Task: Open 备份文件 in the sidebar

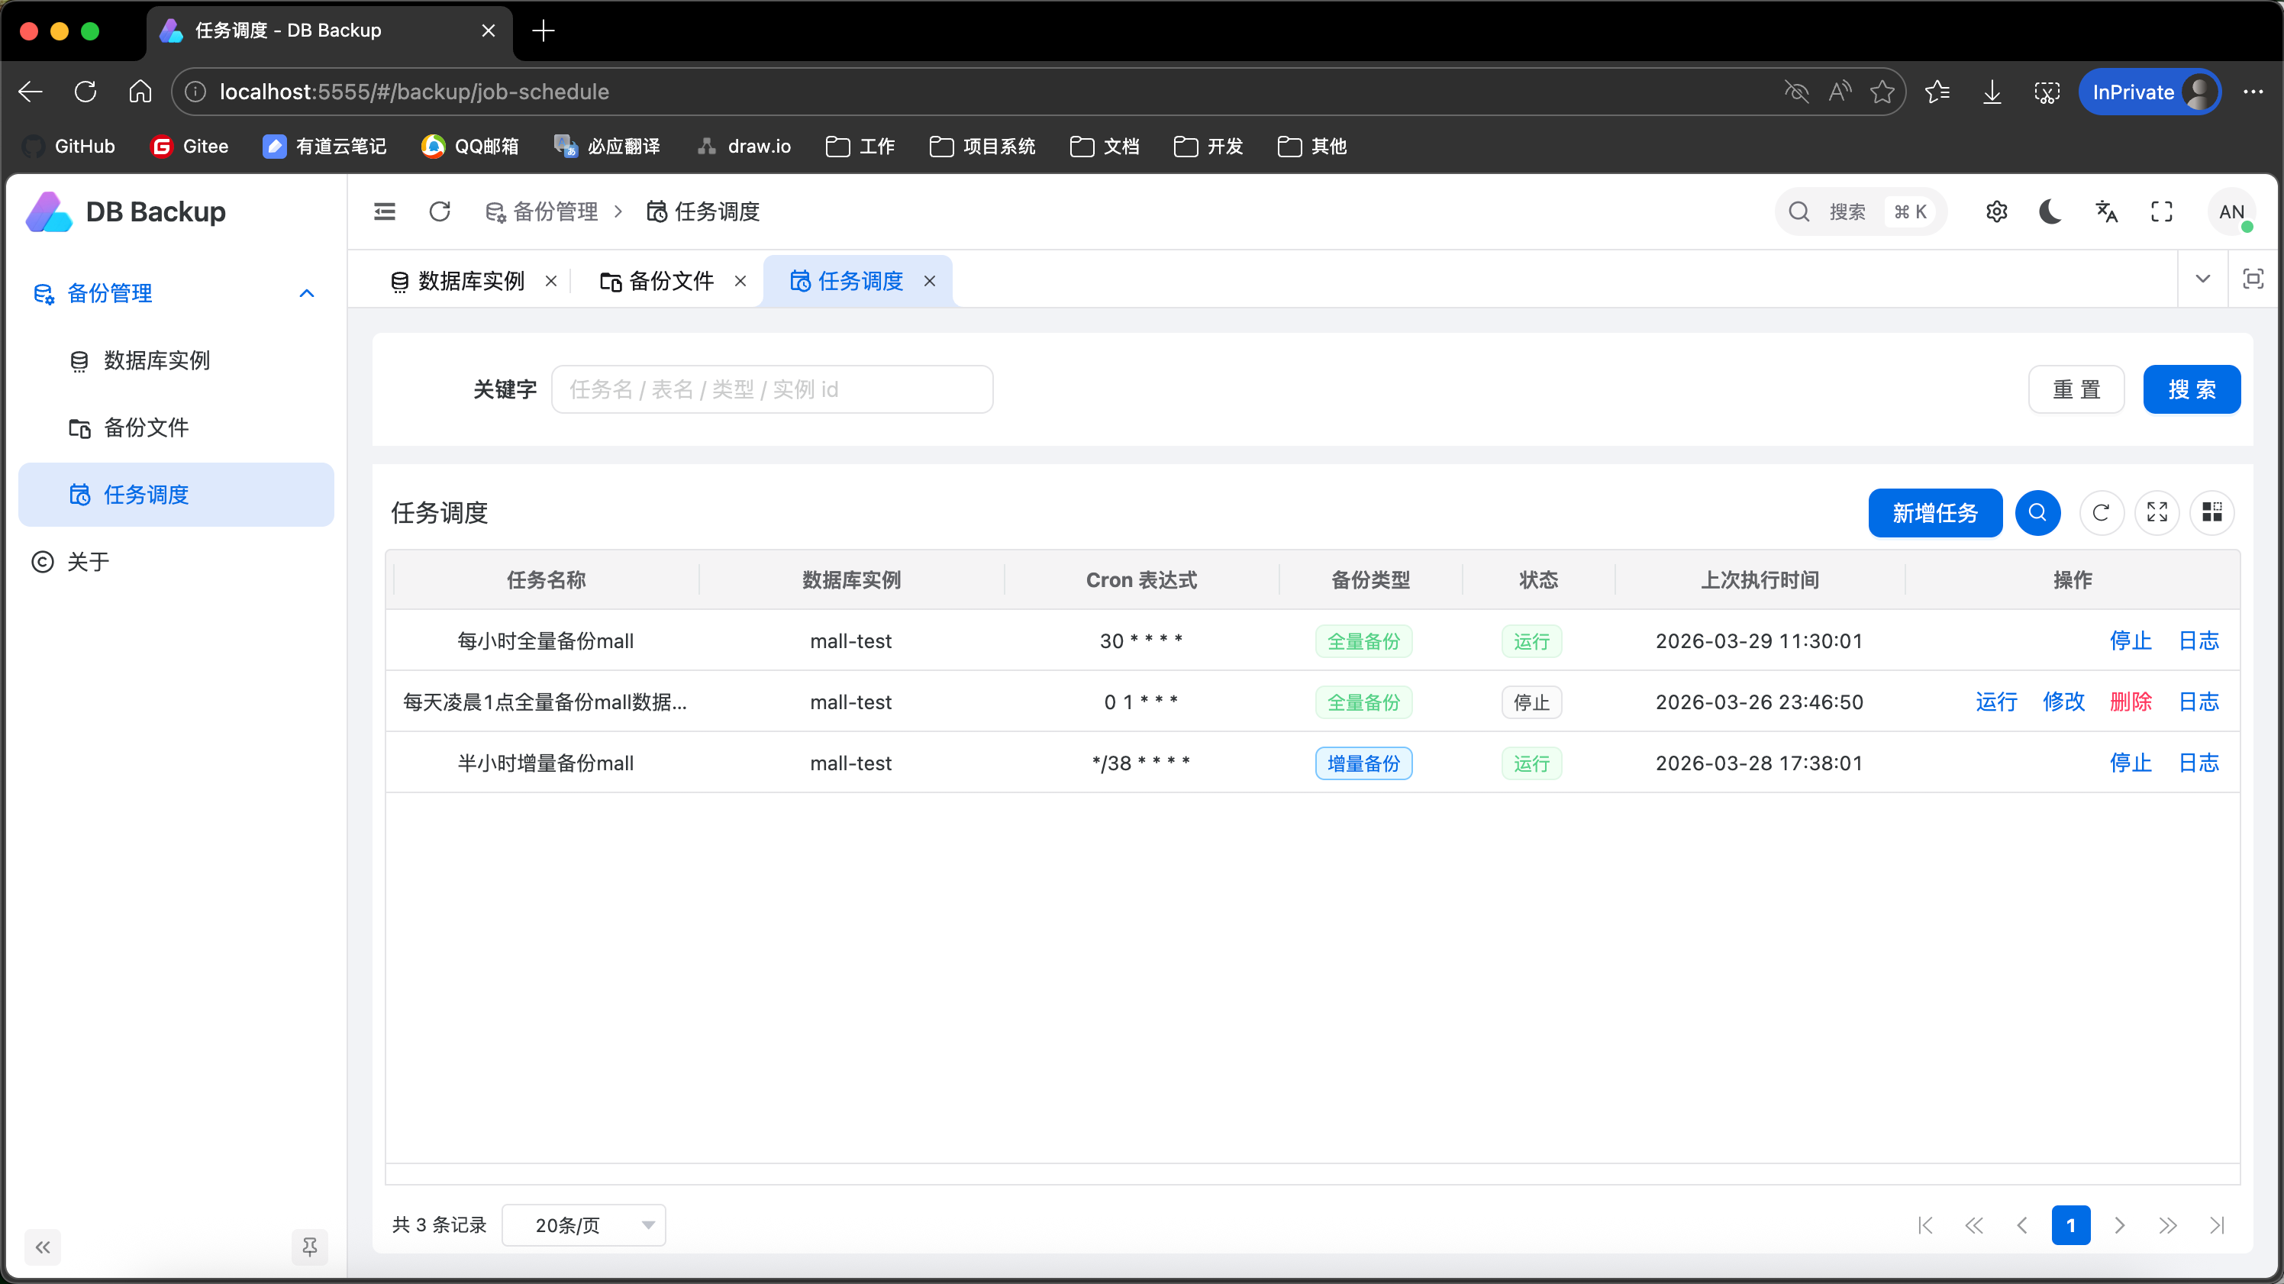Action: [x=147, y=427]
